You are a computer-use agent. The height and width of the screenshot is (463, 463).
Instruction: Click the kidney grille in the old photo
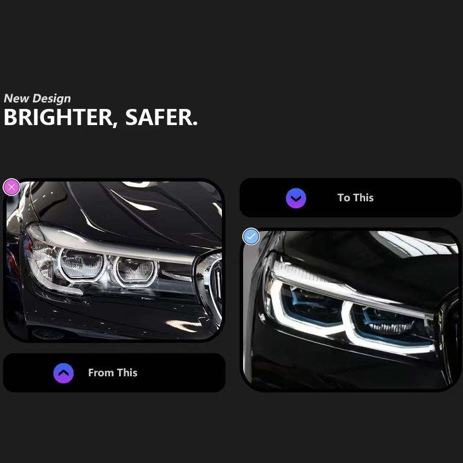point(214,283)
